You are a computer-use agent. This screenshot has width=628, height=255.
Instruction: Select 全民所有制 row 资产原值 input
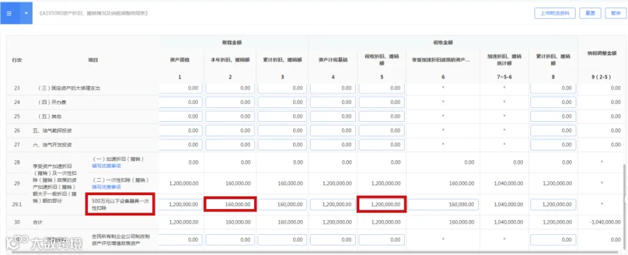180,240
